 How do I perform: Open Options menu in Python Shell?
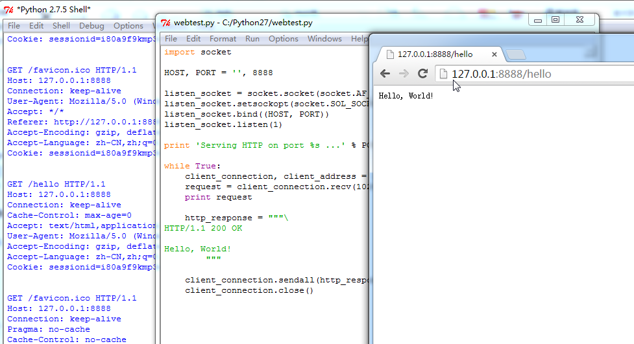click(x=128, y=25)
